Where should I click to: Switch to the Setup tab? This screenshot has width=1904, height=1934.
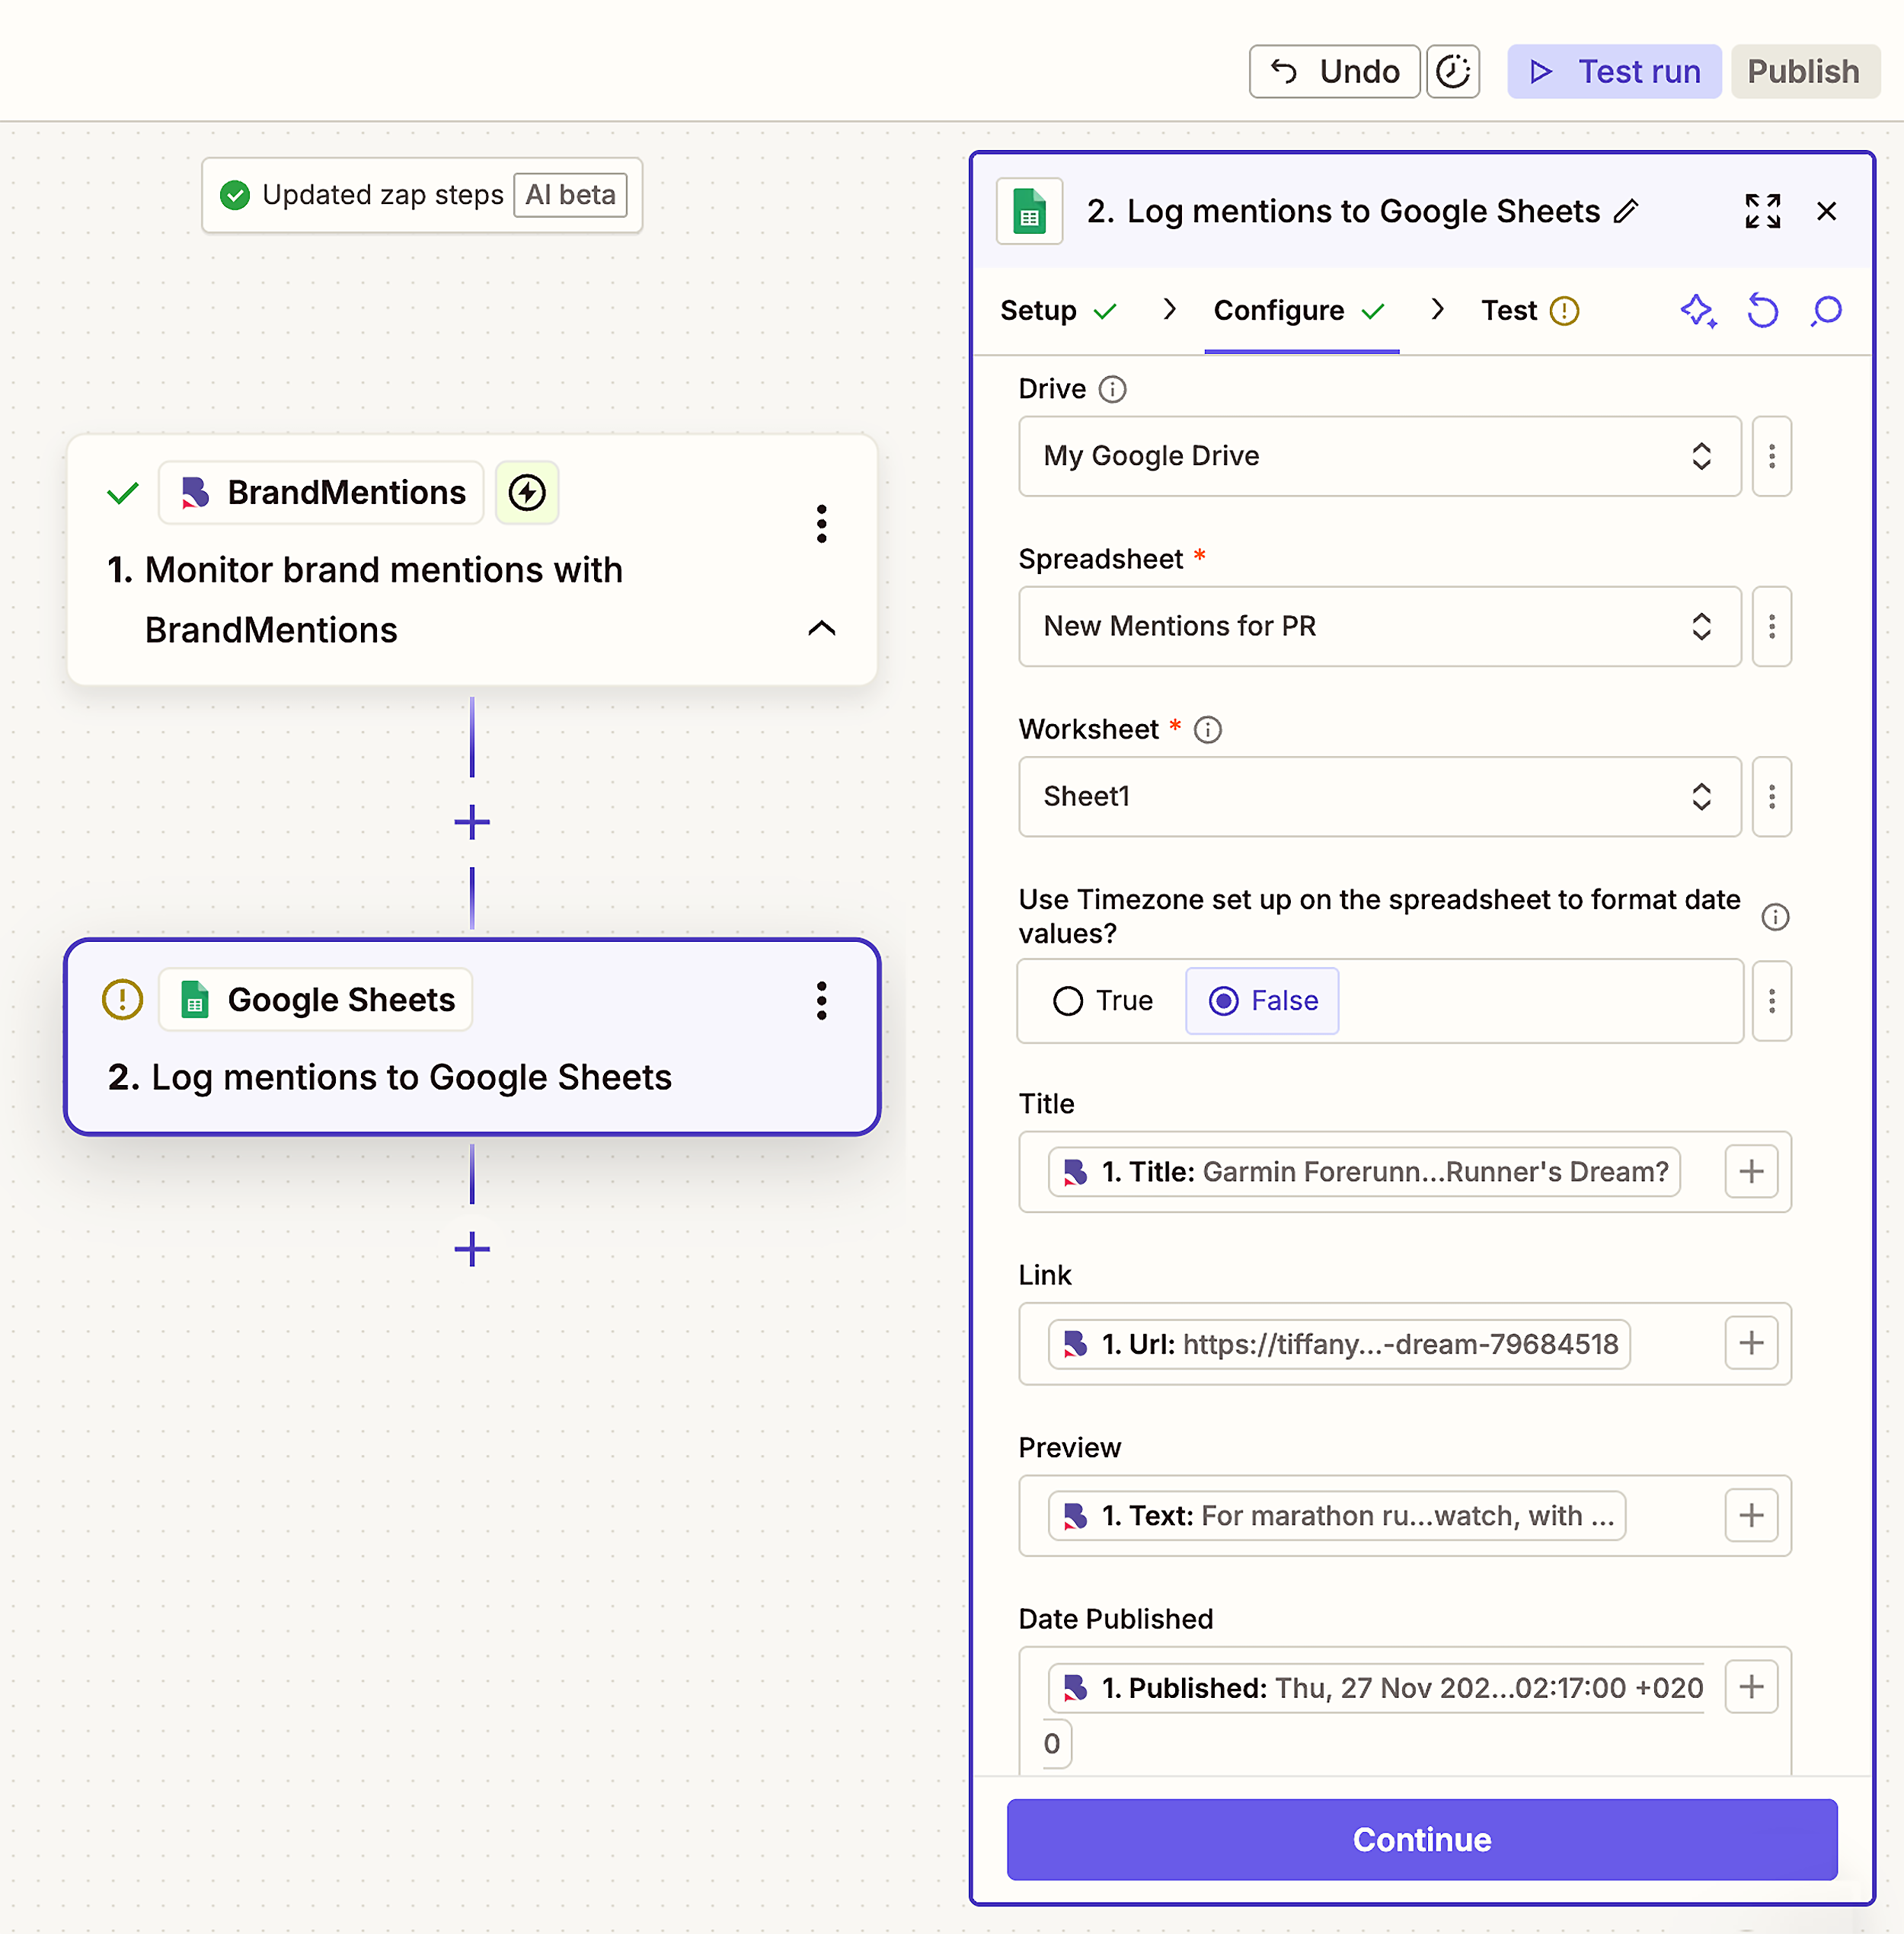click(1037, 311)
